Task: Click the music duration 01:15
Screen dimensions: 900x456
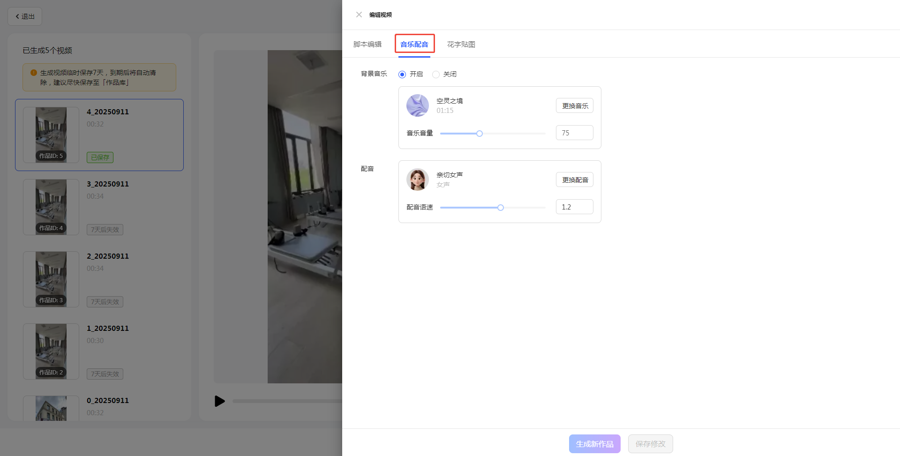Action: (x=445, y=111)
